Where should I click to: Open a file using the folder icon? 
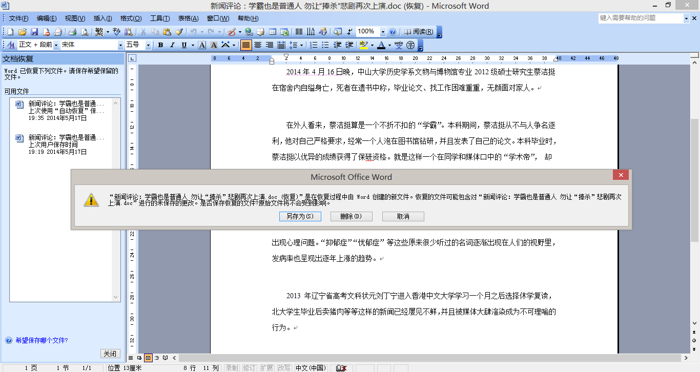(x=23, y=32)
